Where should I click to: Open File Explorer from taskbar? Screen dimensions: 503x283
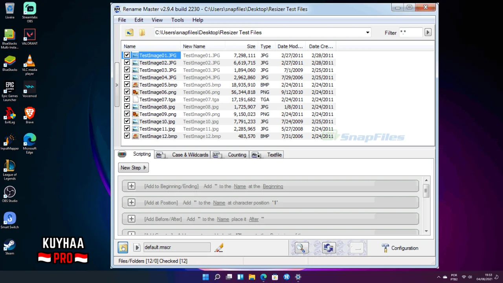tap(252, 277)
